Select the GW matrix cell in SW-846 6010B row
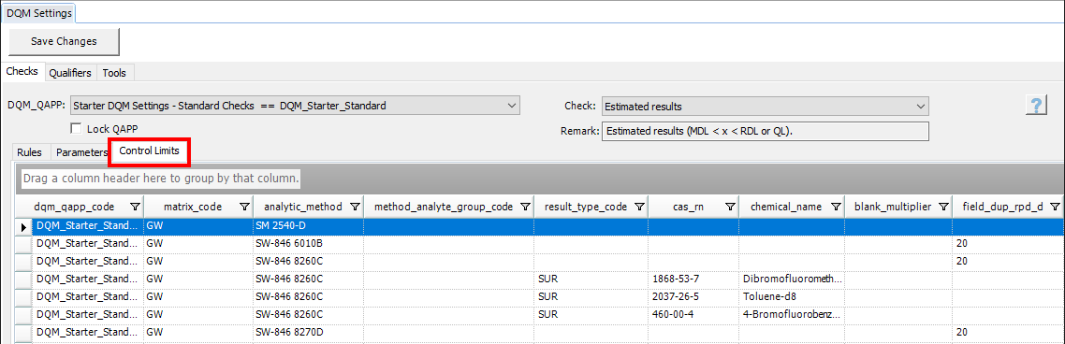 [197, 243]
